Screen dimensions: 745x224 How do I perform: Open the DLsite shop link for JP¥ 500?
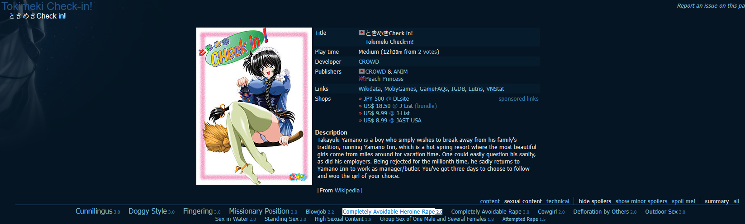coord(386,99)
